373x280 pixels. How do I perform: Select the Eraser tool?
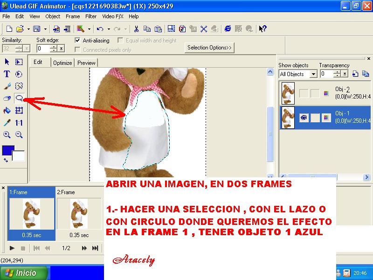click(x=7, y=98)
